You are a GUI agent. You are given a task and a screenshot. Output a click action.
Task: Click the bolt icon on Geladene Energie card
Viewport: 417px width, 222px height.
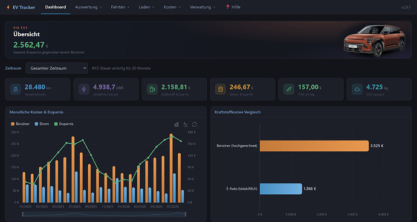(84, 89)
